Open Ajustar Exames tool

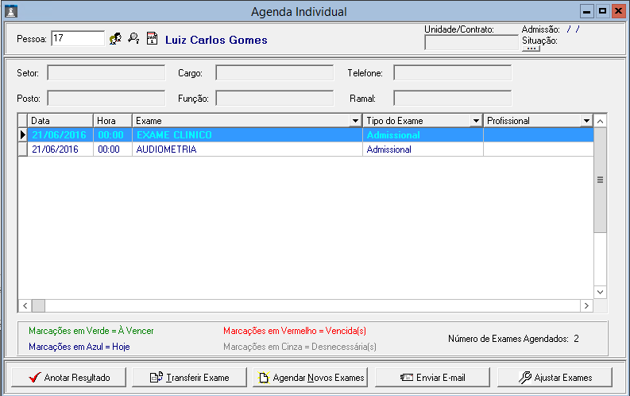tap(554, 377)
